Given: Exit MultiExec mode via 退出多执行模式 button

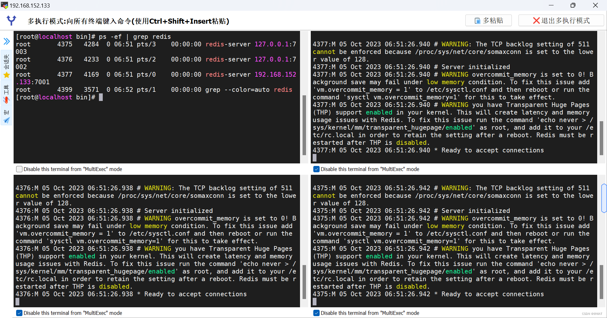Looking at the screenshot, I should point(561,21).
